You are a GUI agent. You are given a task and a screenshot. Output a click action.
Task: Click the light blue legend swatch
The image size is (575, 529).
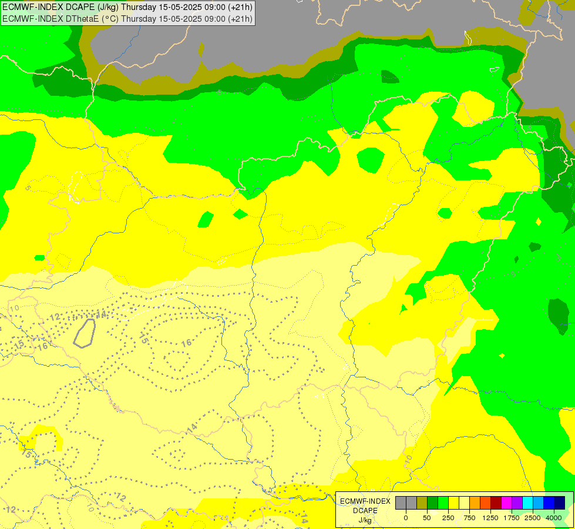(539, 503)
